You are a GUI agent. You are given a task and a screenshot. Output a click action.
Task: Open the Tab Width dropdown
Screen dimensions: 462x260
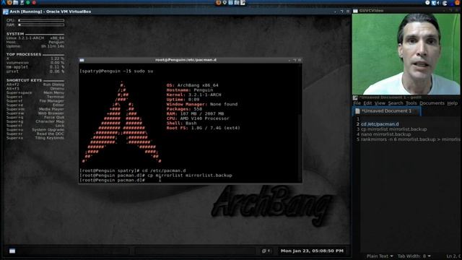[x=414, y=256]
